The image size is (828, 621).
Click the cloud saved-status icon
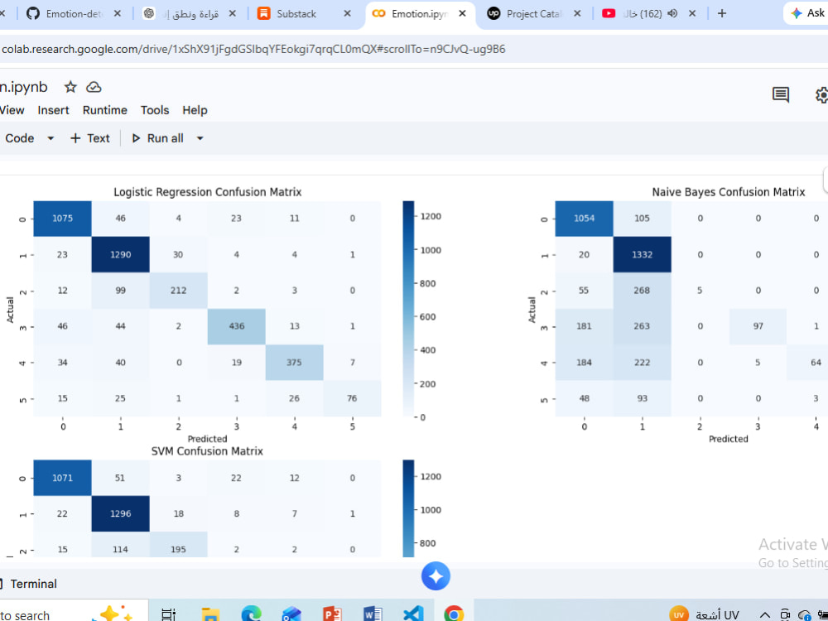(94, 87)
